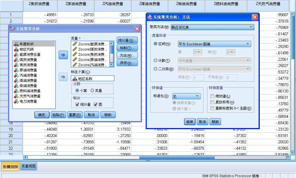Choose the 个案 cluster option
This screenshot has height=178, width=296.
point(77,91)
